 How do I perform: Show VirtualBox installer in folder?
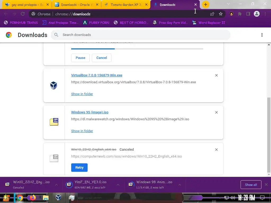pyautogui.click(x=82, y=94)
